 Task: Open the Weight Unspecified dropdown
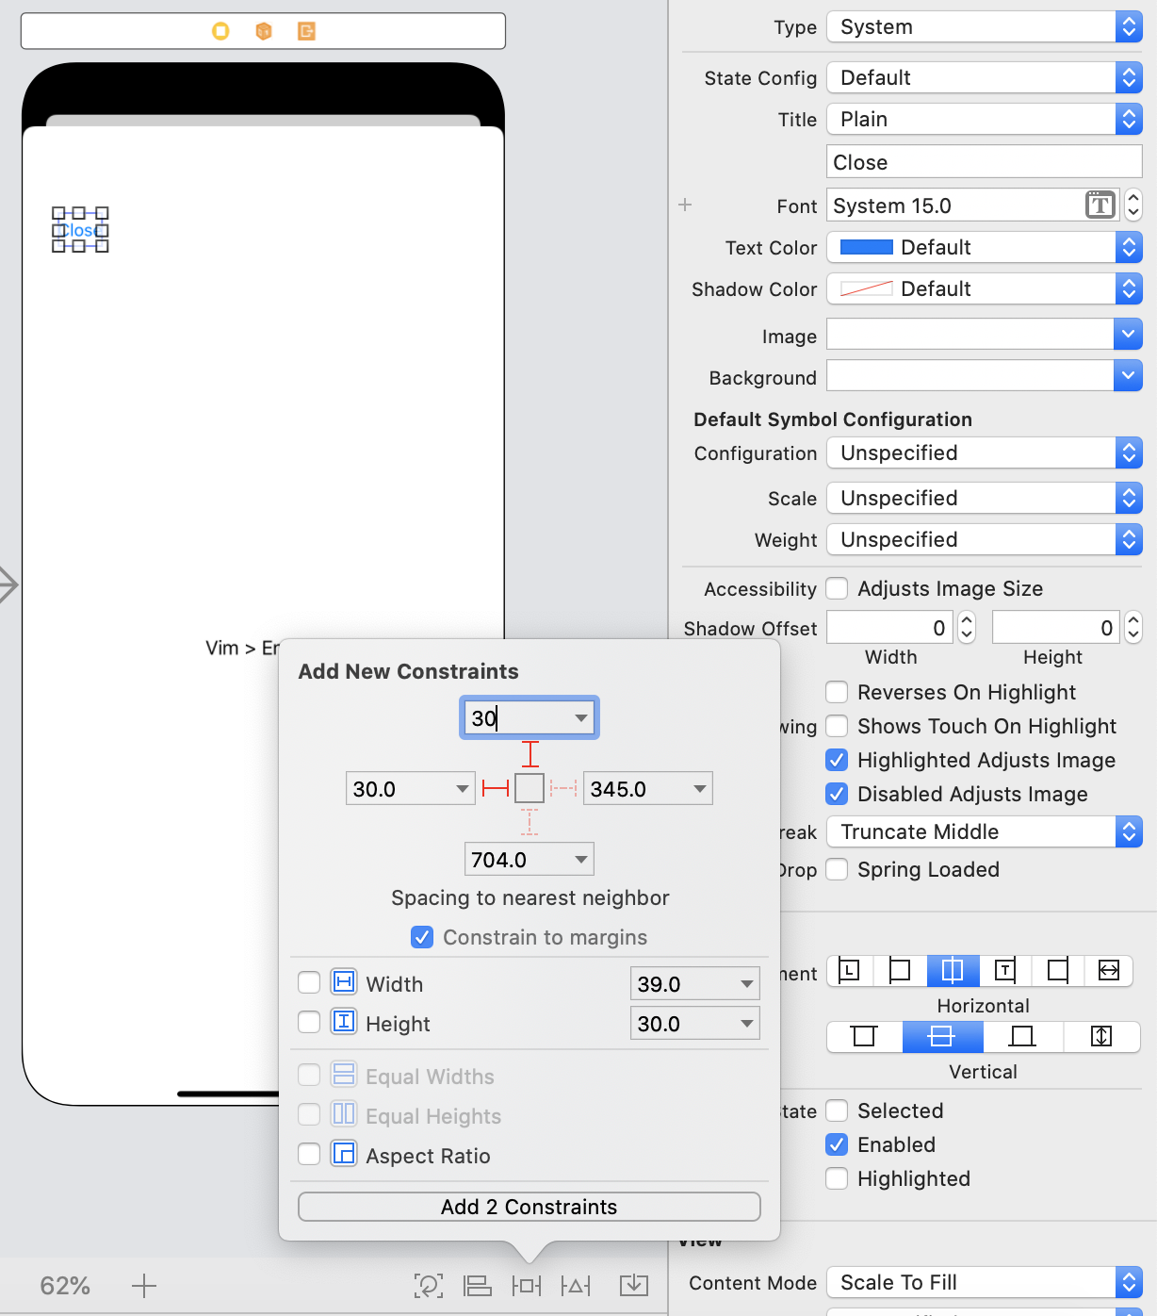pyautogui.click(x=985, y=539)
